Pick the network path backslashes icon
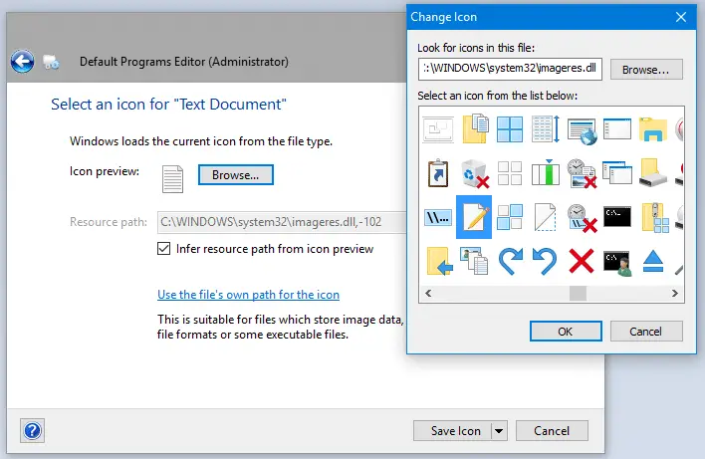The width and height of the screenshot is (705, 459). (438, 217)
